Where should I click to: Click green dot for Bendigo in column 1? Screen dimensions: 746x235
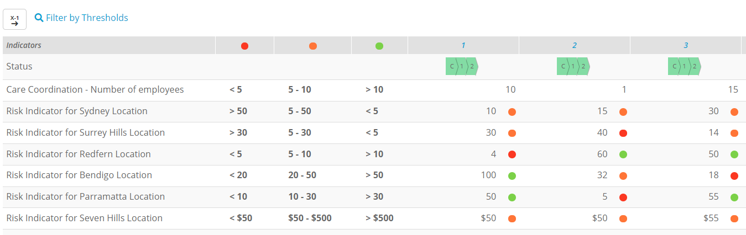[x=512, y=176]
